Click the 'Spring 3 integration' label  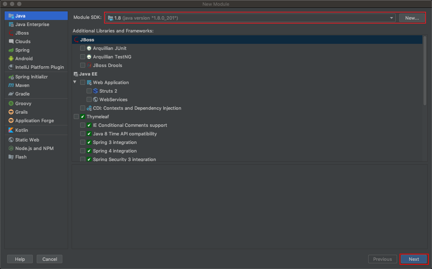pos(115,142)
